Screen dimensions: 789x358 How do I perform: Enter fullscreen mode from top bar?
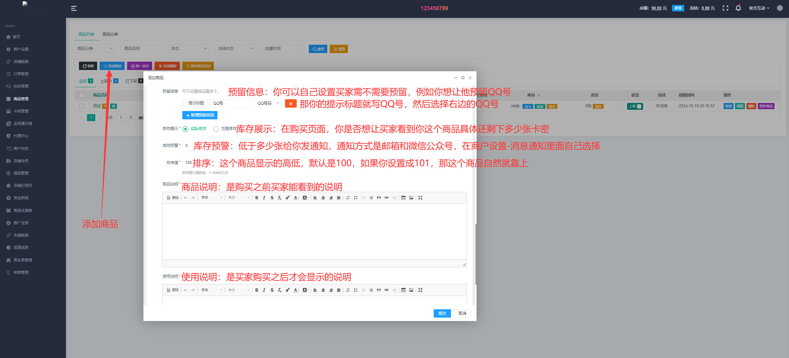(x=725, y=8)
